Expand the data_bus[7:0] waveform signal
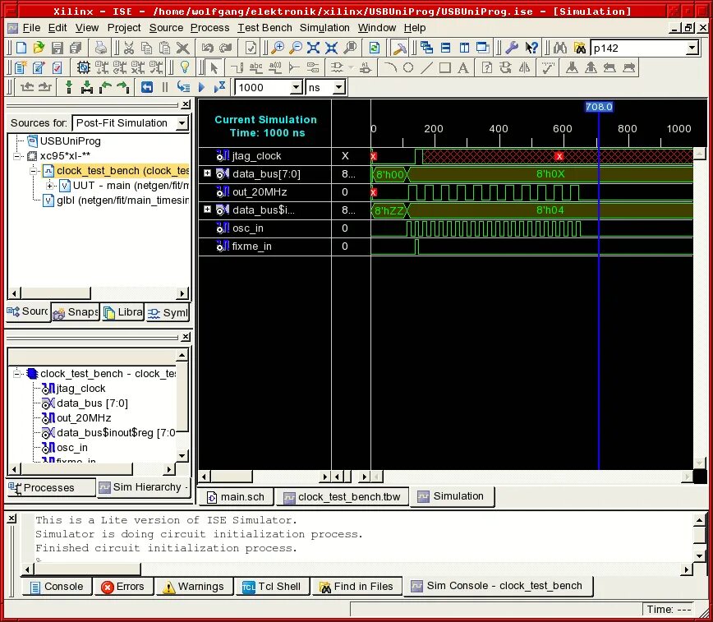The image size is (713, 622). [x=207, y=173]
